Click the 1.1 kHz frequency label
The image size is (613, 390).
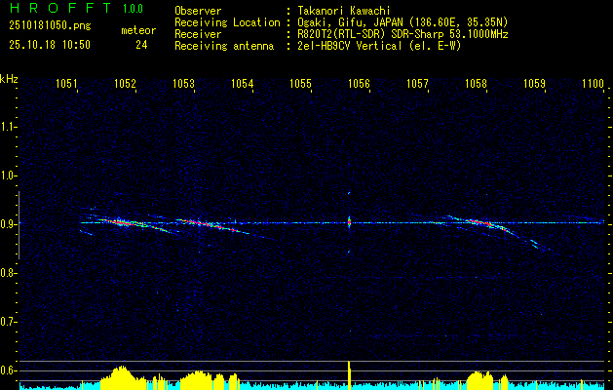pos(7,127)
